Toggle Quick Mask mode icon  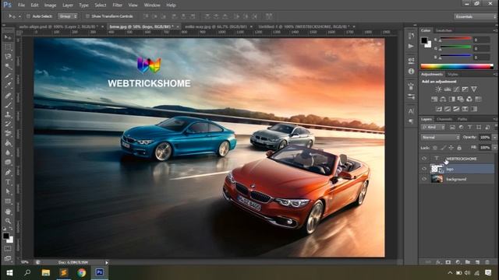click(8, 249)
